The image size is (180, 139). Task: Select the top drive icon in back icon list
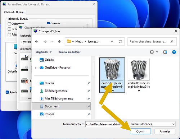25,58
